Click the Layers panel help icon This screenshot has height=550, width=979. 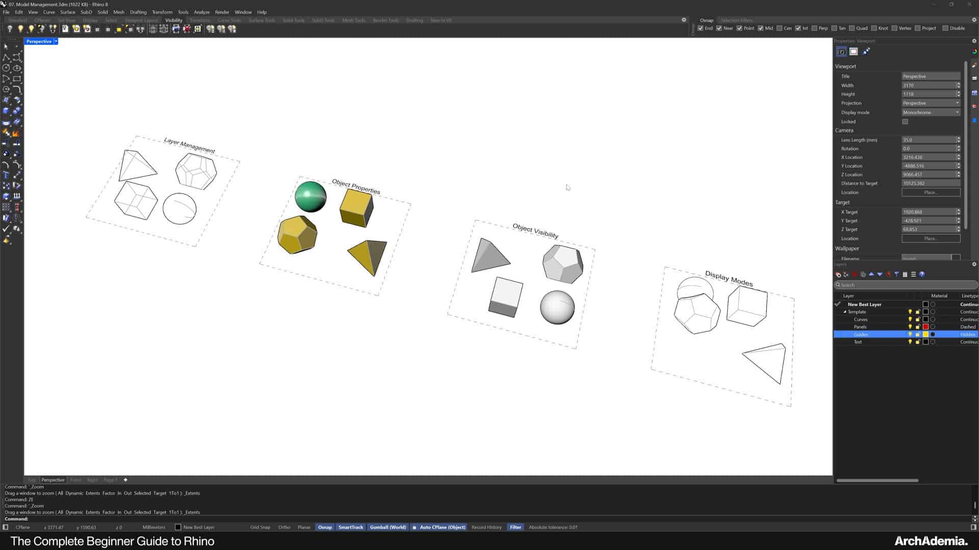922,274
